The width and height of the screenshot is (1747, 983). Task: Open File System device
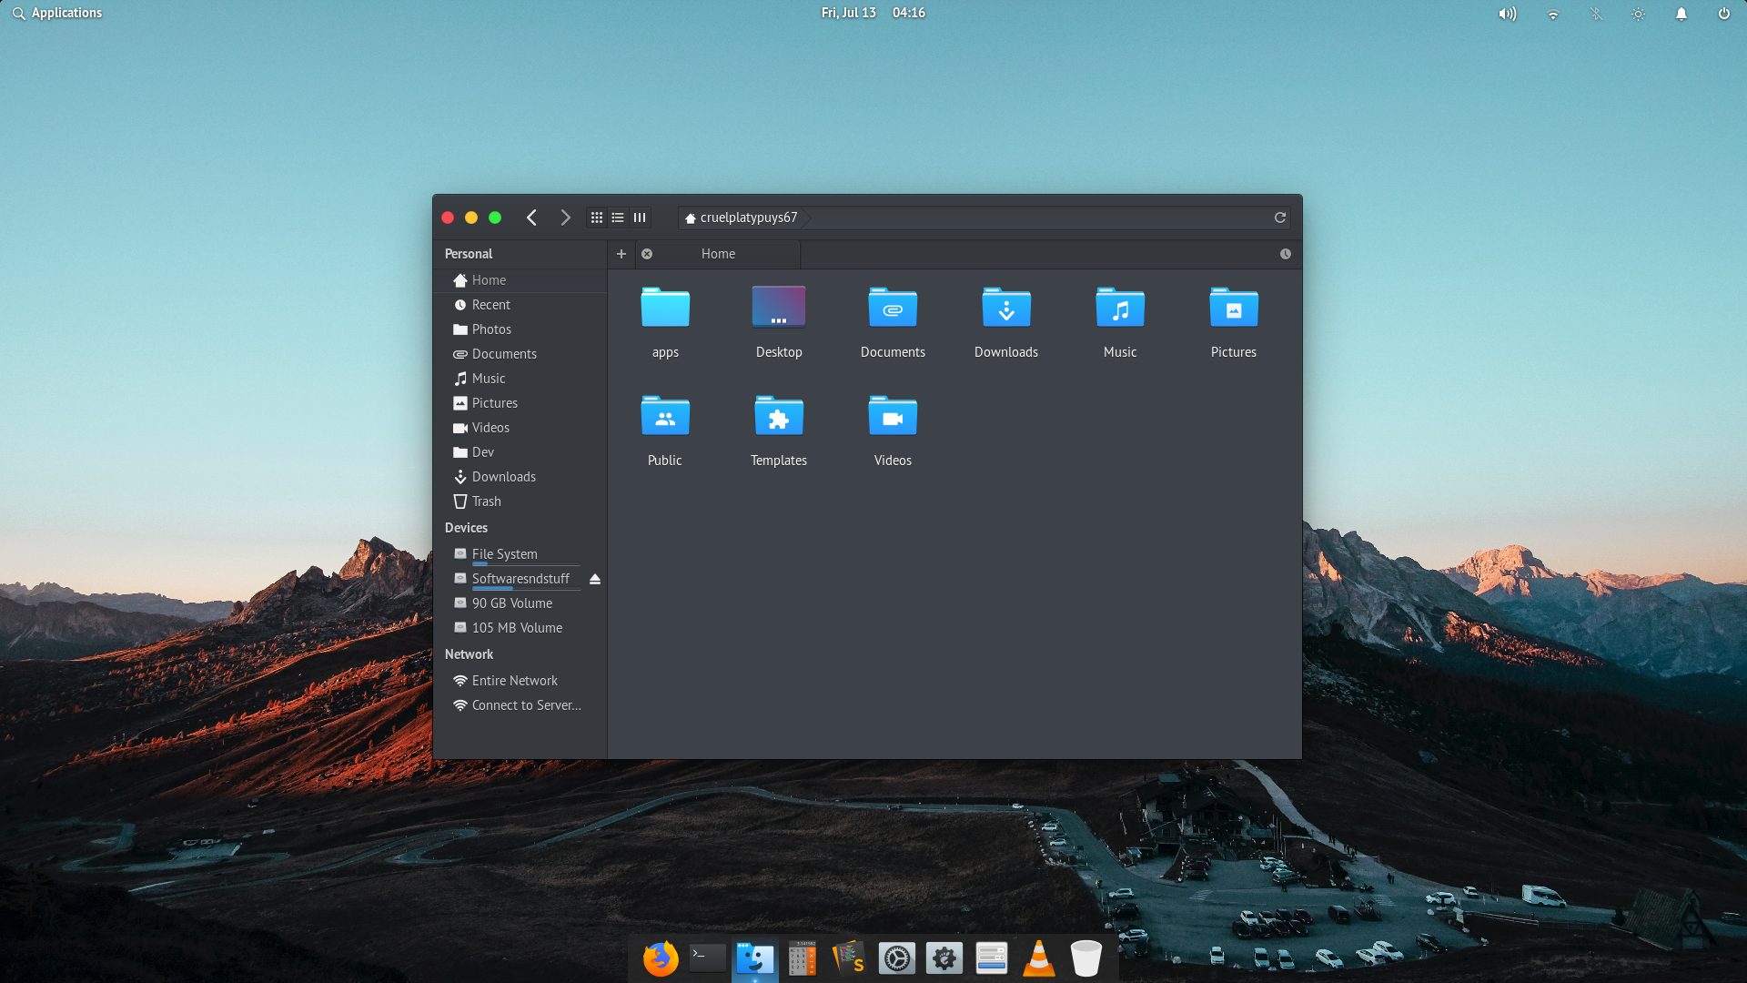(x=504, y=554)
